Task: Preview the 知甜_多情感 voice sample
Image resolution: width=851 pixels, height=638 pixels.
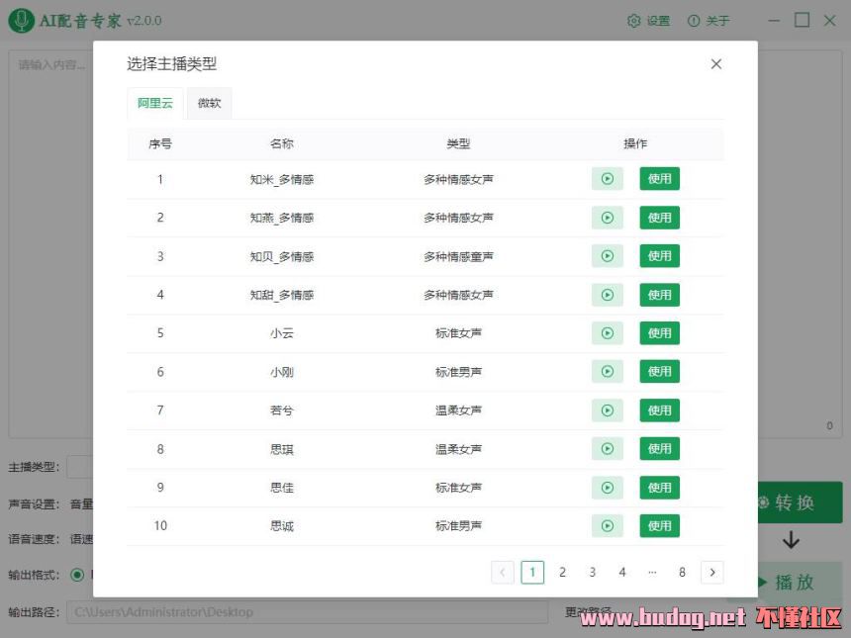Action: point(608,295)
